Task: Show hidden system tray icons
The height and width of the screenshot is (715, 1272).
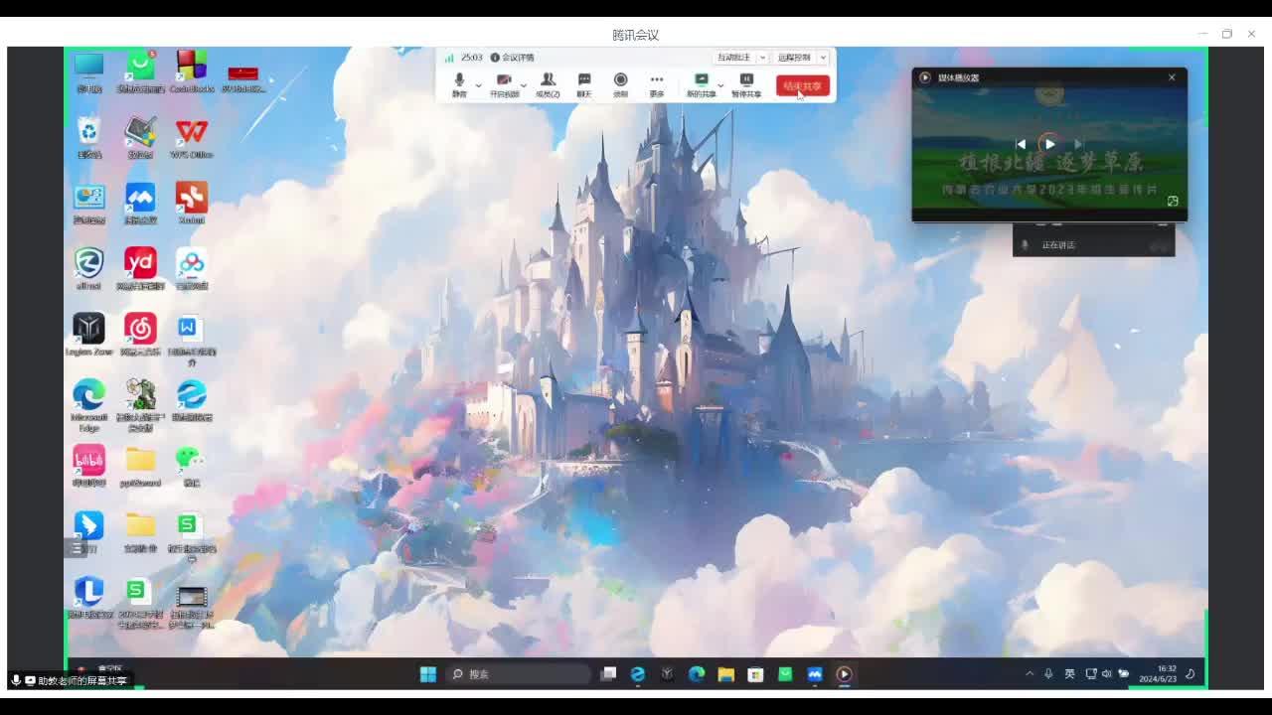Action: pos(1030,674)
